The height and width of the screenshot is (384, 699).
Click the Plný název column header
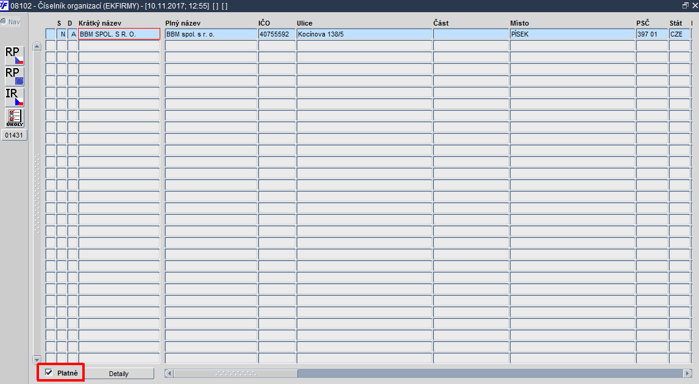(183, 23)
